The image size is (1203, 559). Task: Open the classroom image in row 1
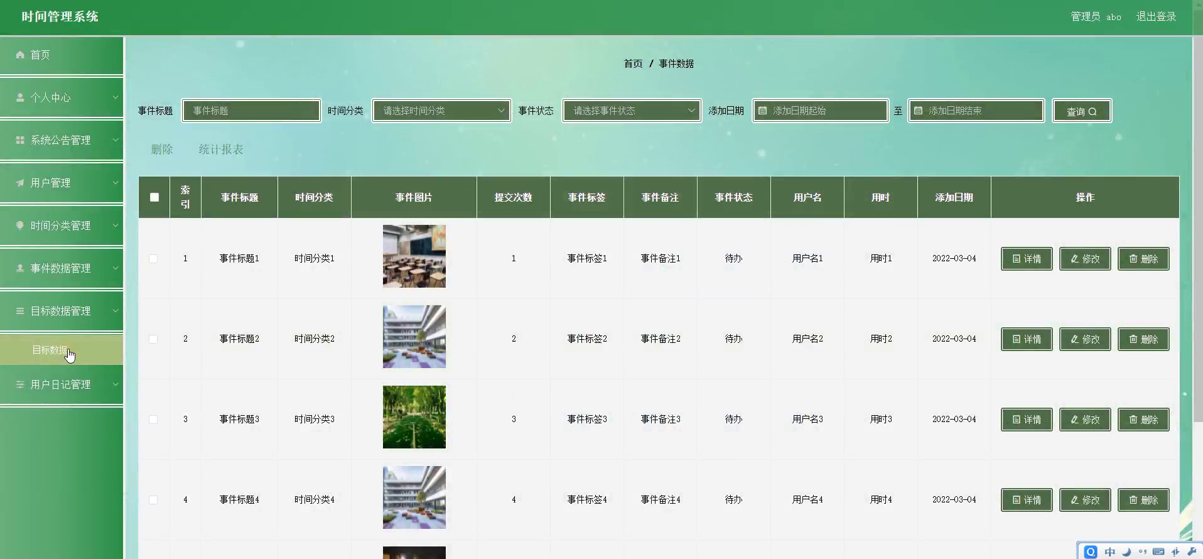click(x=414, y=256)
